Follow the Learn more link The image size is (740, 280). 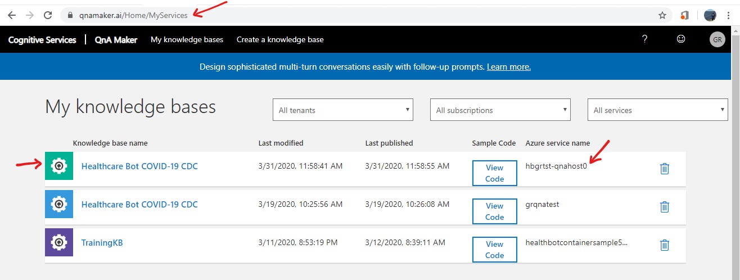tap(509, 66)
